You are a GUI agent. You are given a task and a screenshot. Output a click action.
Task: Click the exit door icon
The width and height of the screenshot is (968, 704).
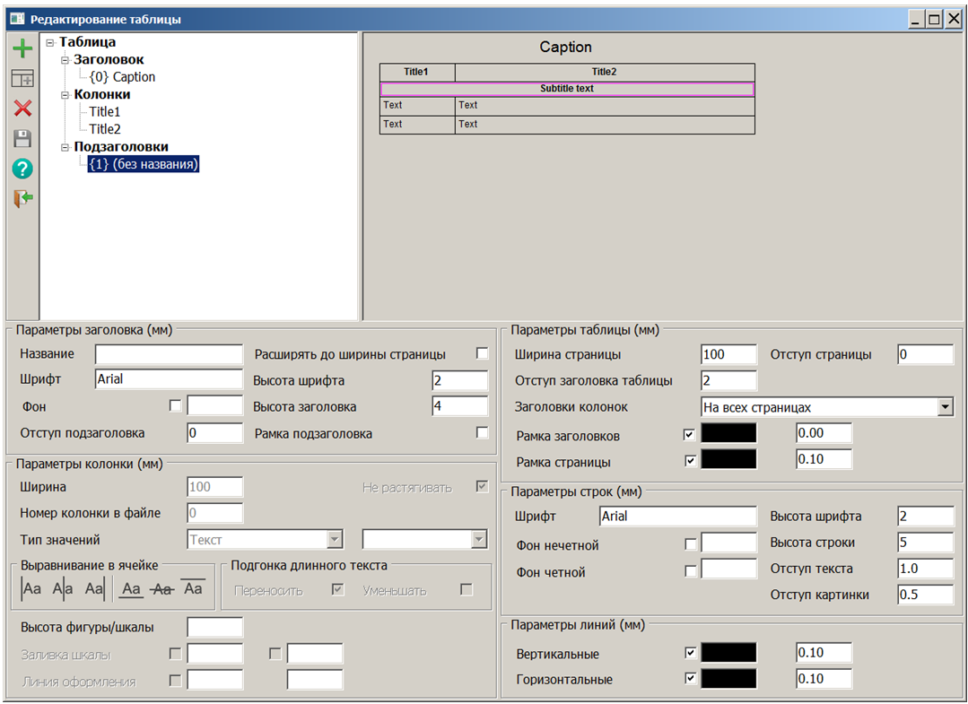(22, 198)
